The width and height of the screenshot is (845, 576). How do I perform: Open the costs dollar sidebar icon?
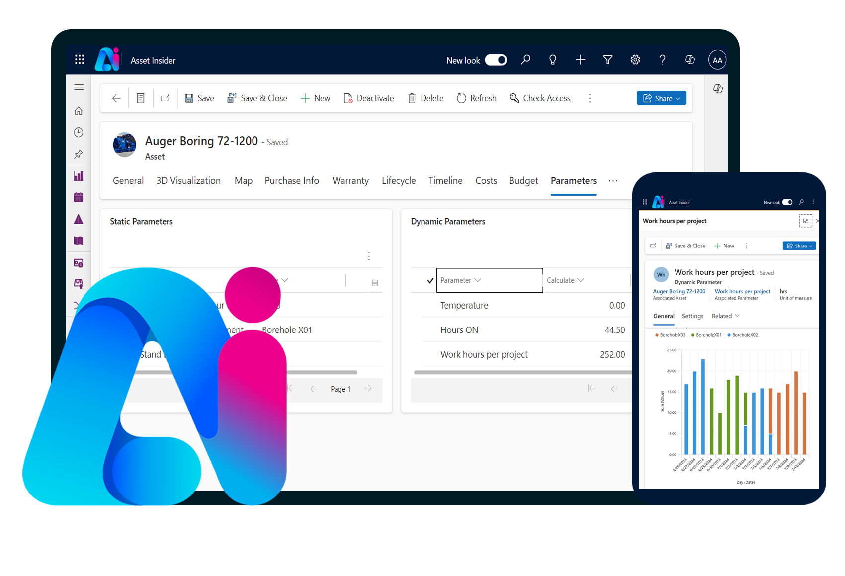(79, 263)
